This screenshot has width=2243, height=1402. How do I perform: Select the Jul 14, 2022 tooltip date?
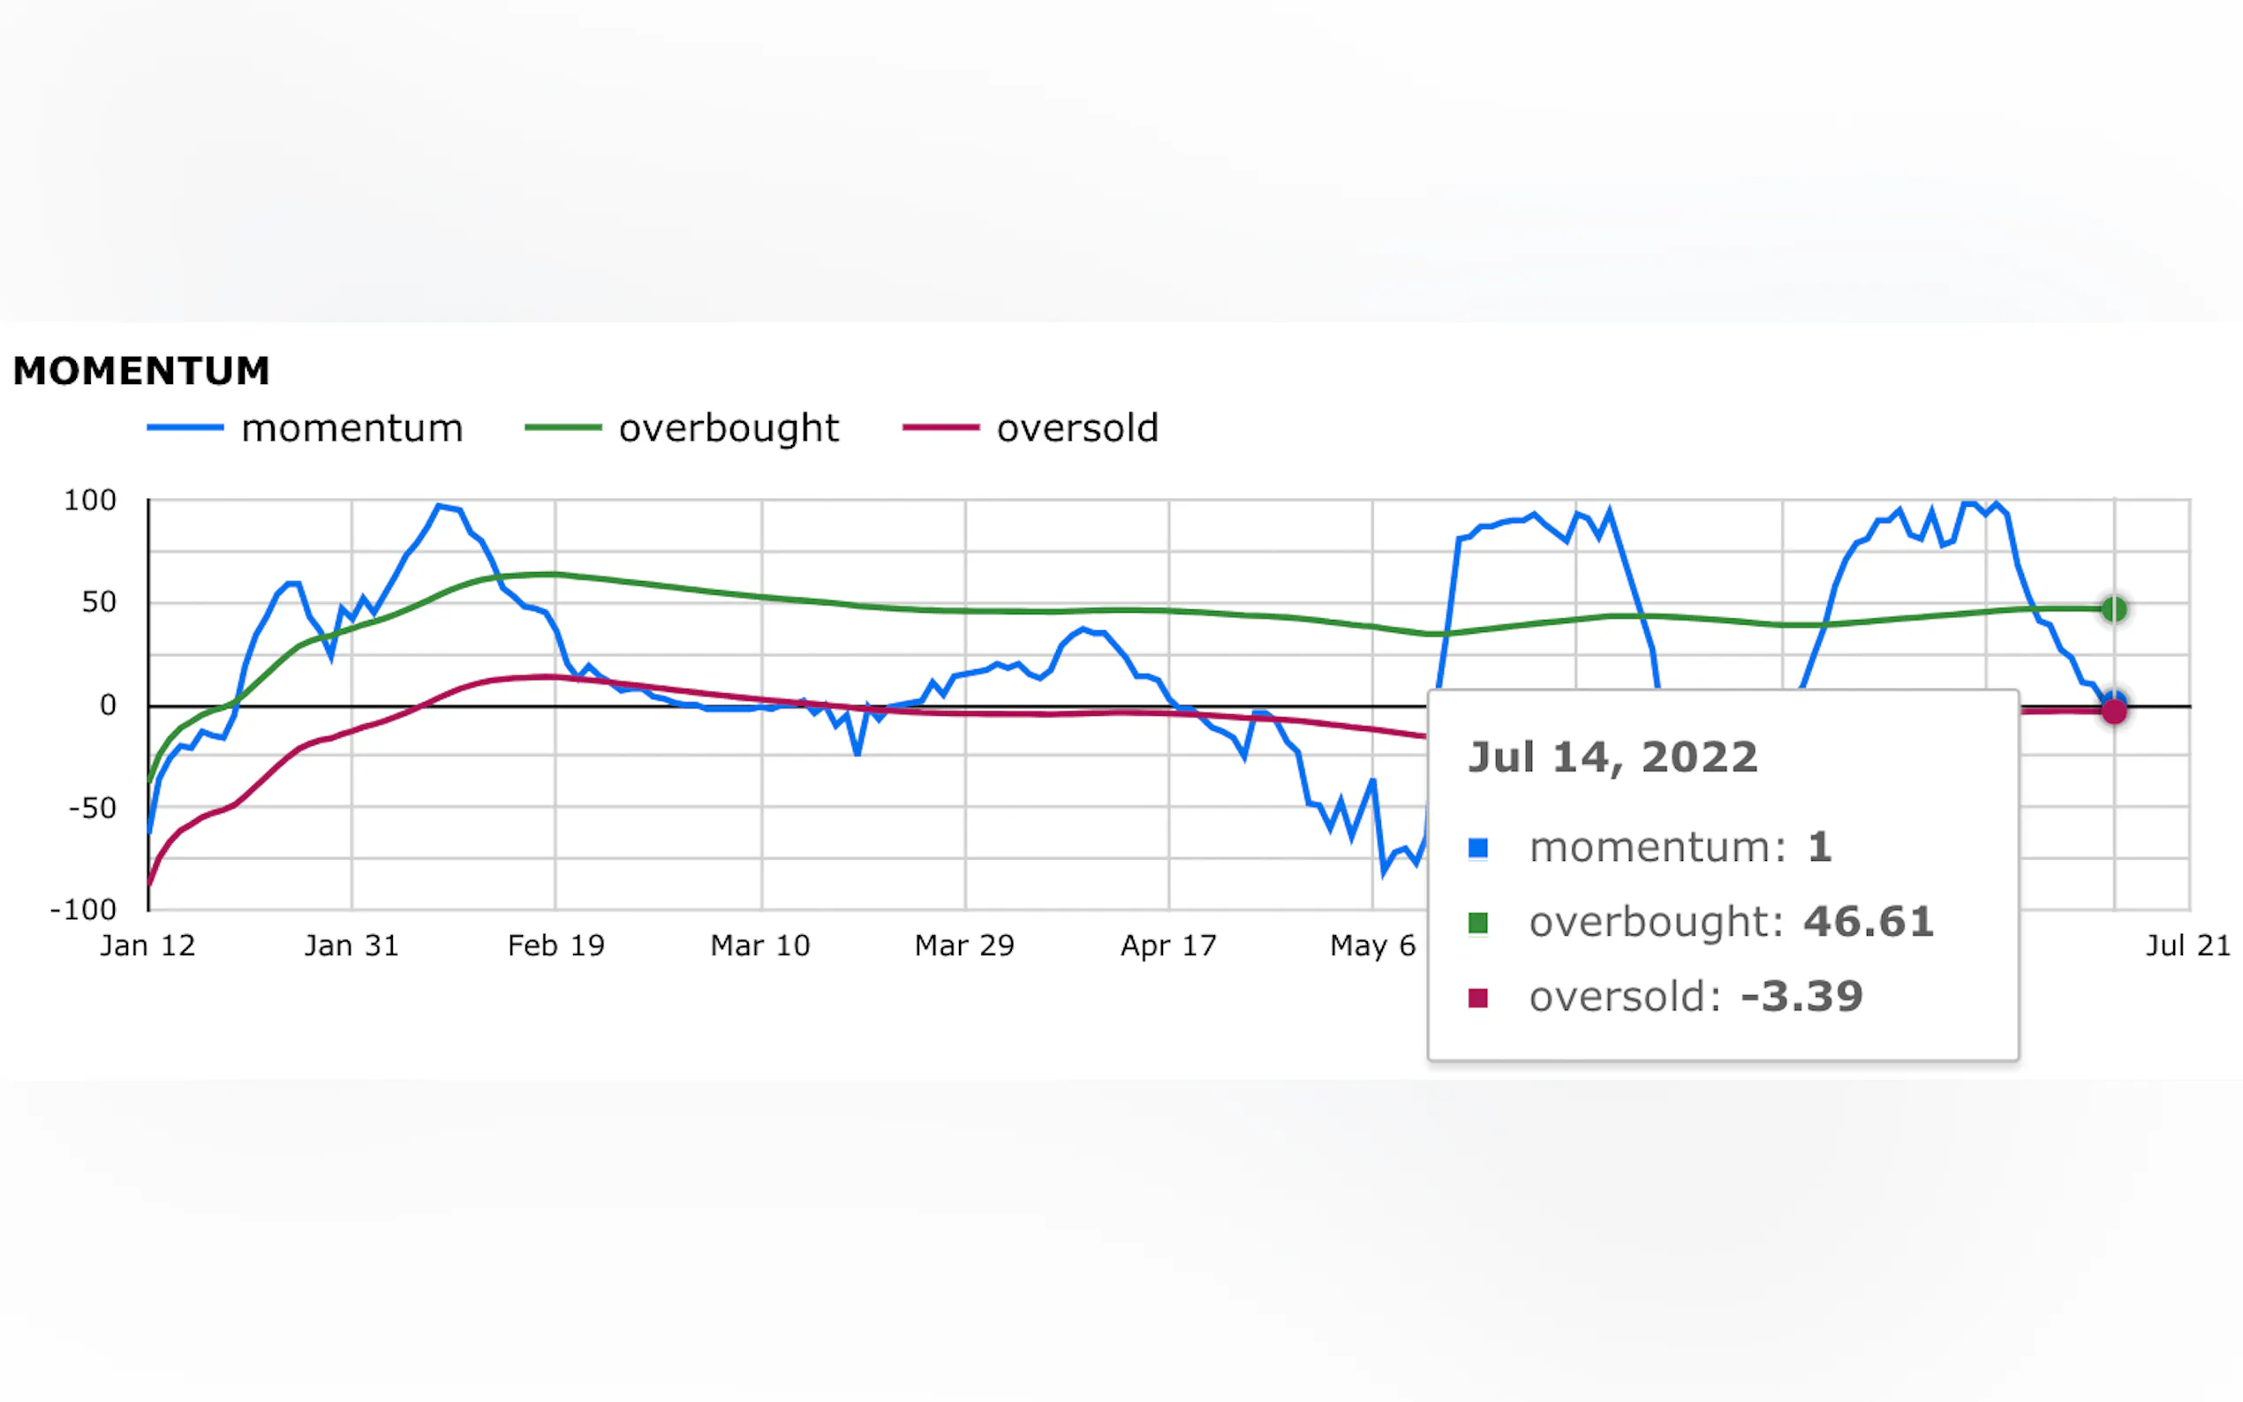1612,757
